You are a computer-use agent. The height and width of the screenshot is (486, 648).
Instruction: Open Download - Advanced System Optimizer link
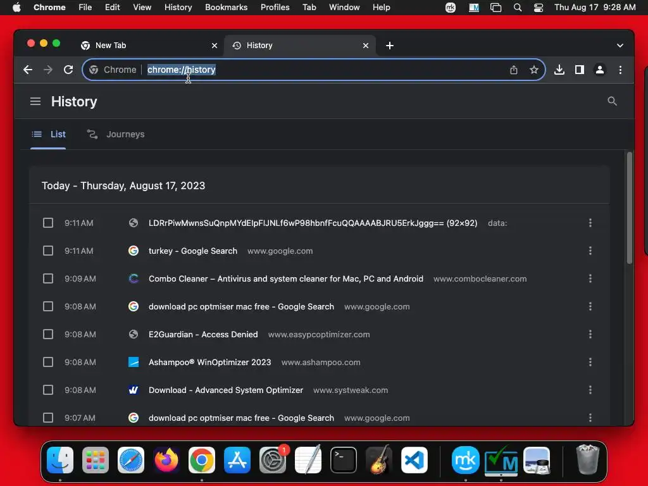(x=226, y=390)
